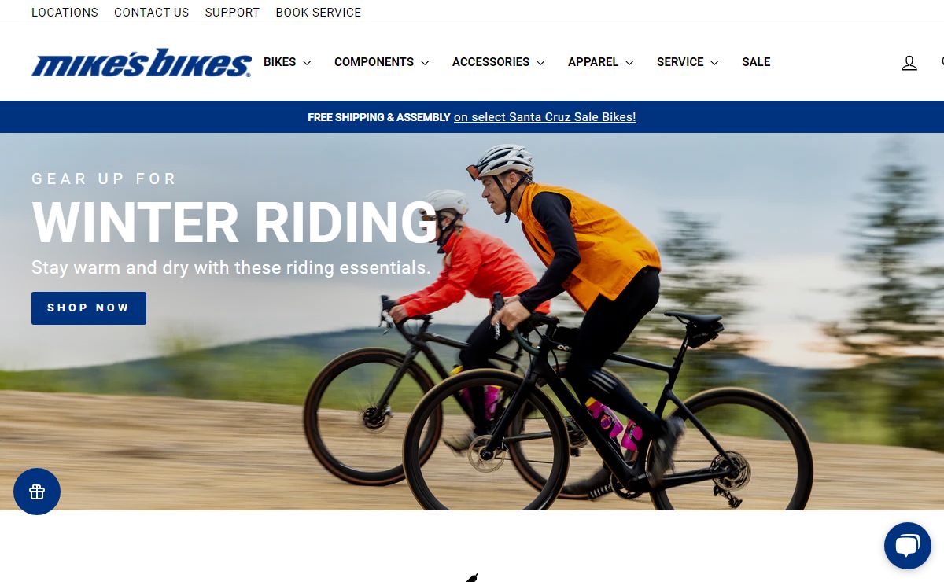The width and height of the screenshot is (944, 582).
Task: Open the rewards gift icon button
Action: [37, 492]
